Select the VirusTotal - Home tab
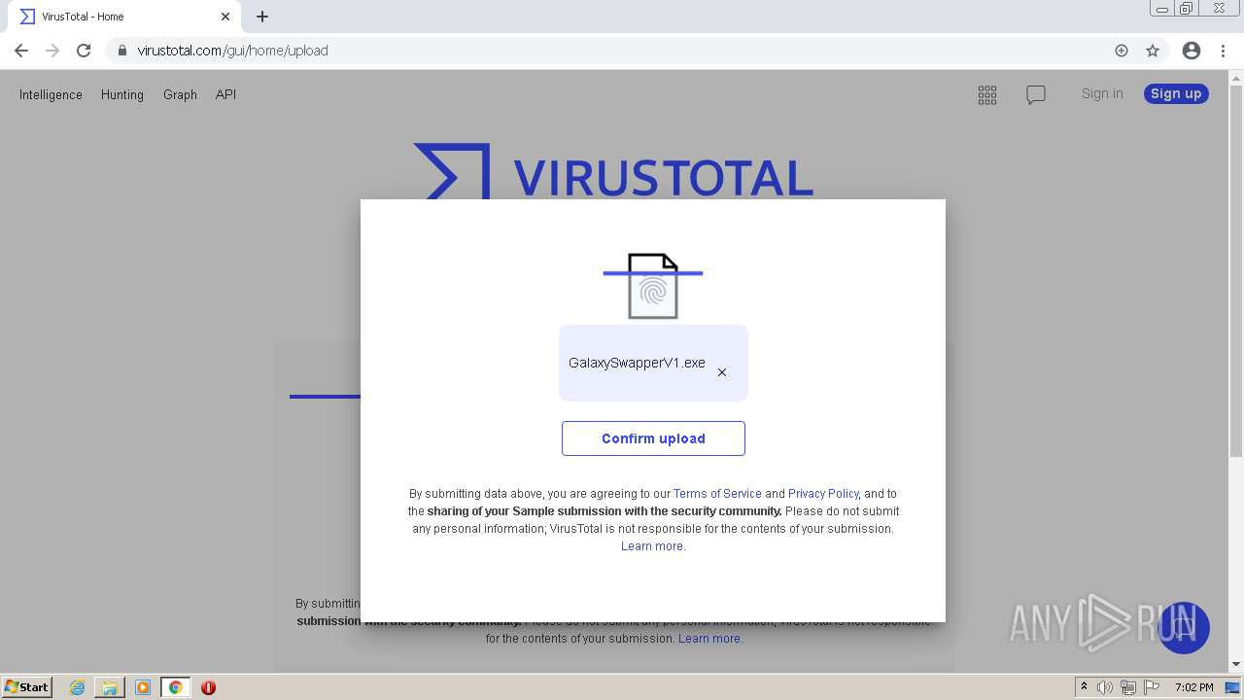The width and height of the screenshot is (1244, 700). (x=126, y=17)
